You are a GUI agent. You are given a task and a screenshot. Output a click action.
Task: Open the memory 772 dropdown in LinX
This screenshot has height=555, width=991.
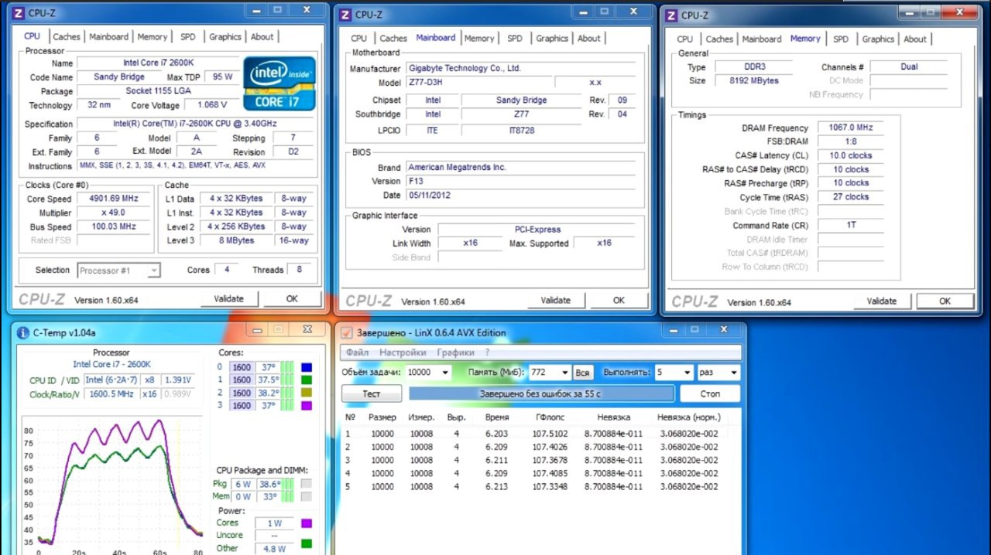point(550,372)
